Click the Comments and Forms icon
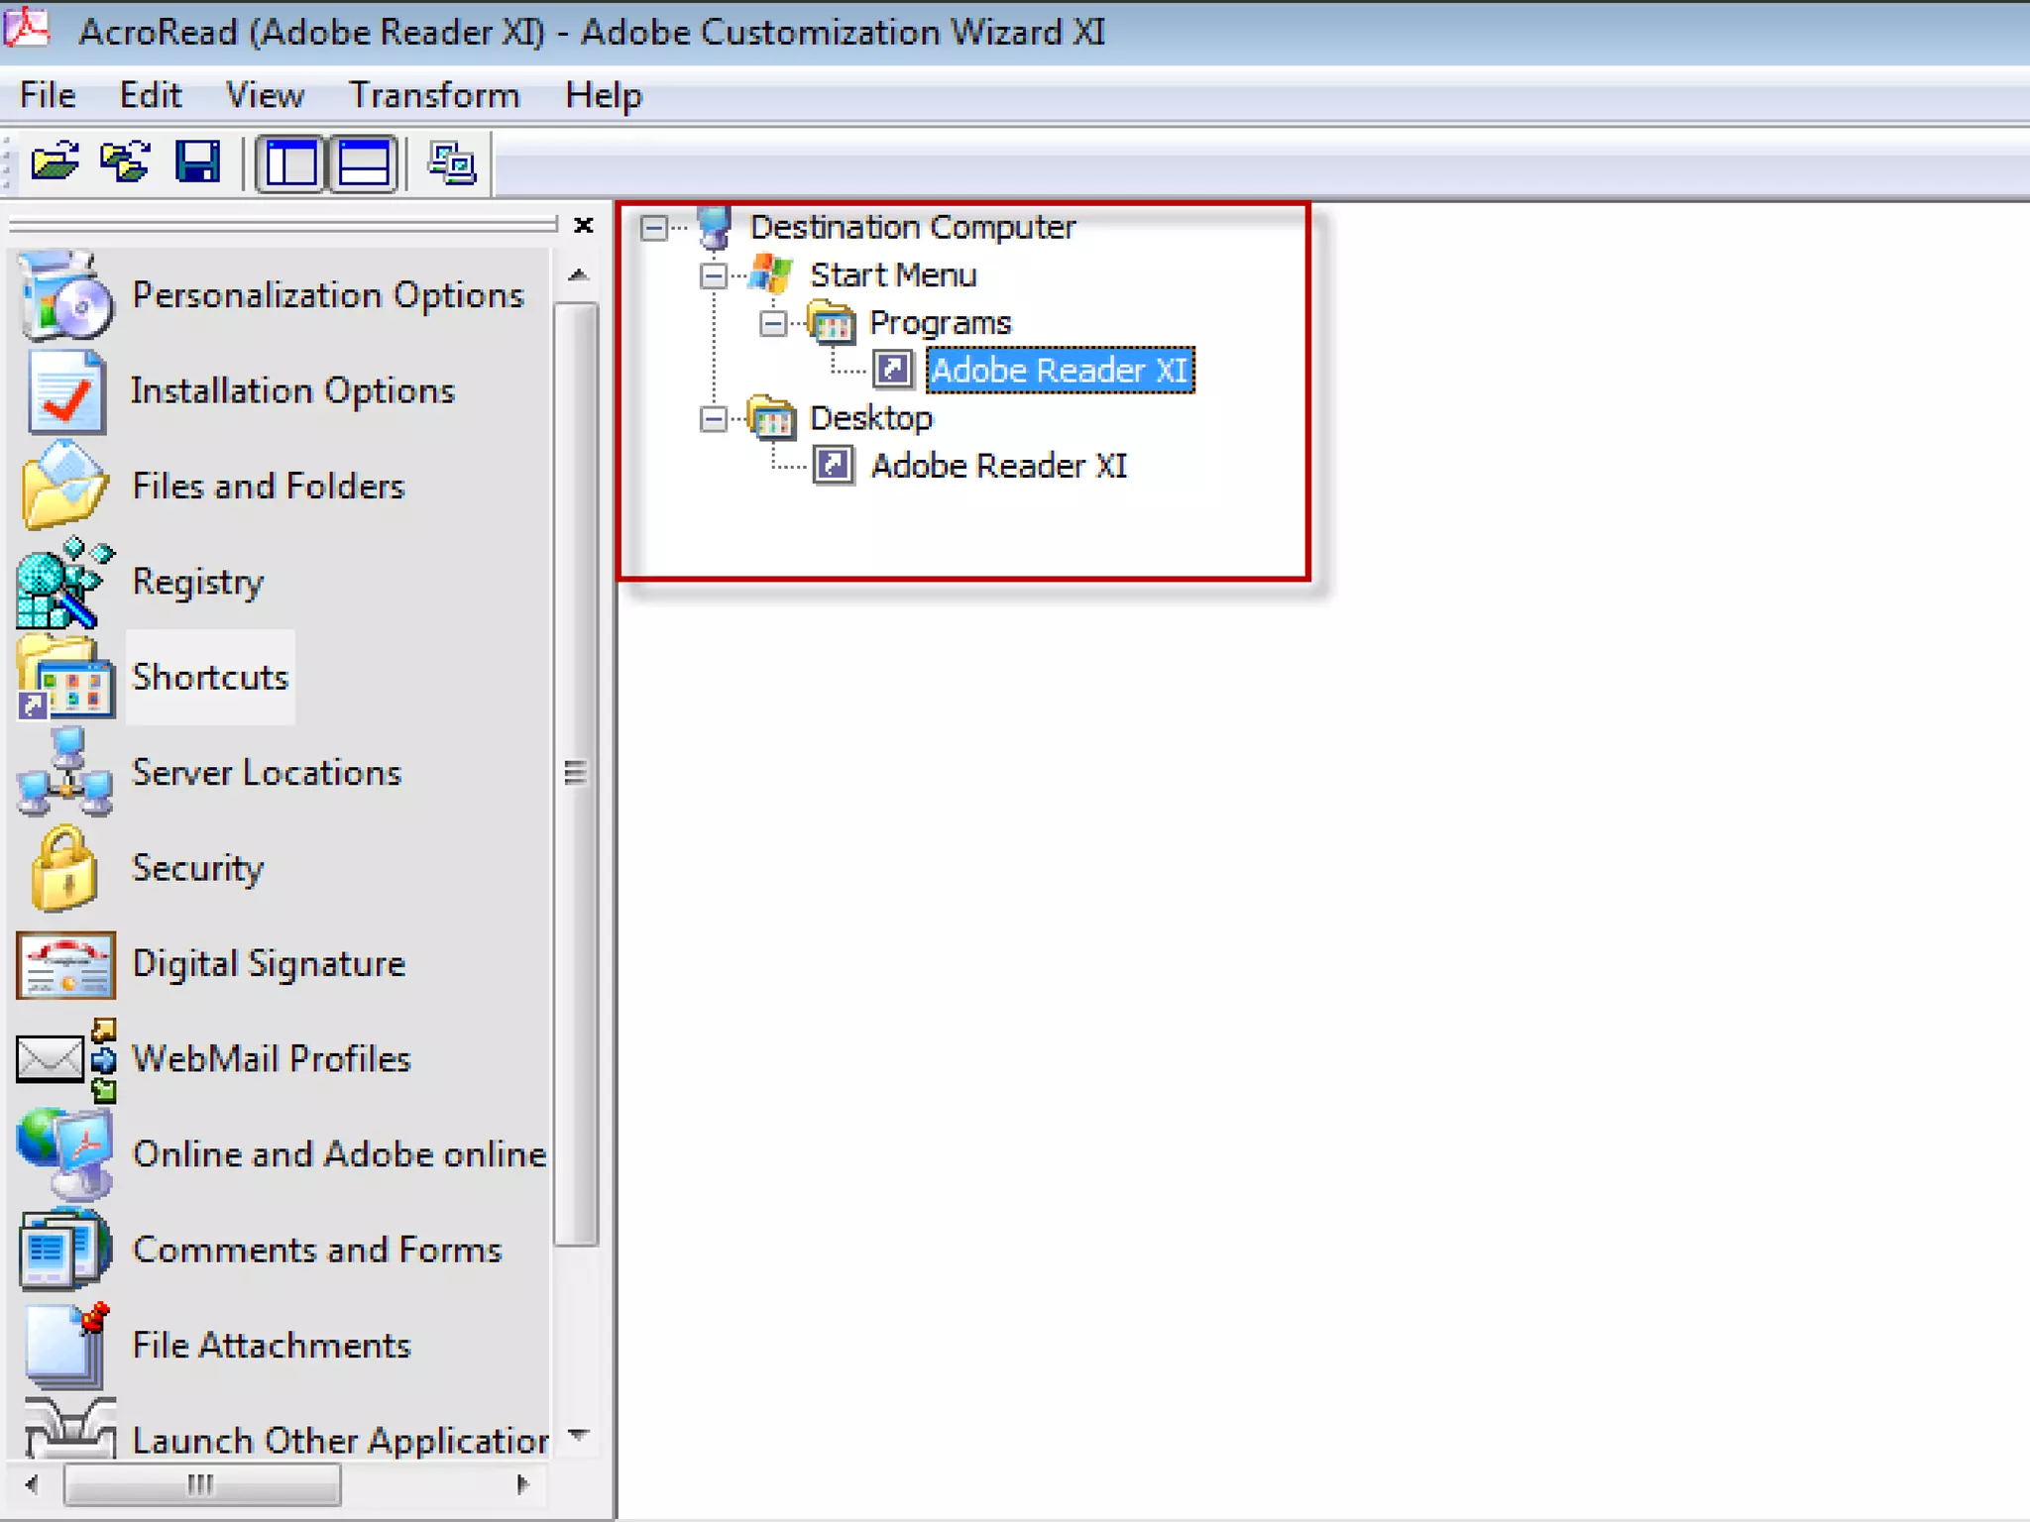Viewport: 2030px width, 1522px height. click(x=65, y=1250)
